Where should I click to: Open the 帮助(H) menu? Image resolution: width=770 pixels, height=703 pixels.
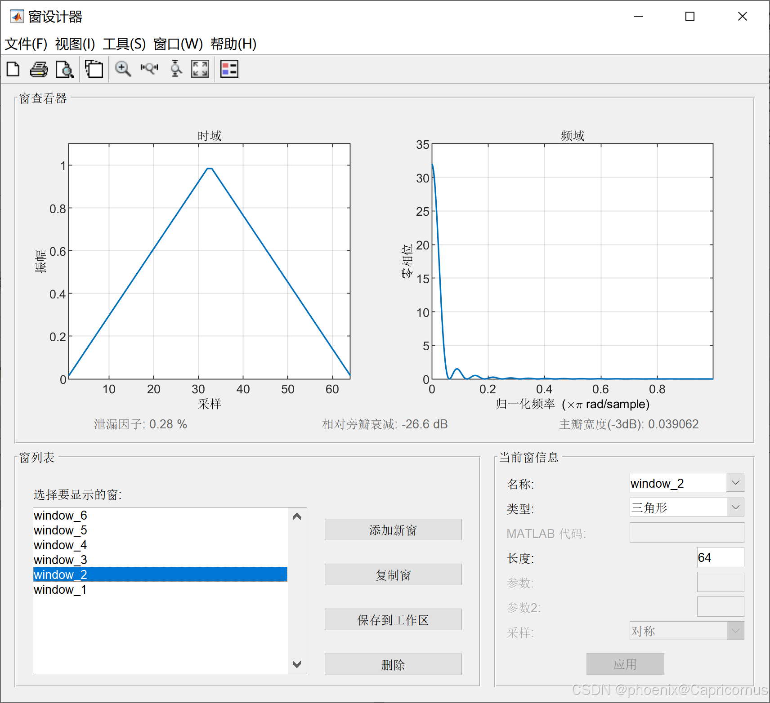(233, 44)
